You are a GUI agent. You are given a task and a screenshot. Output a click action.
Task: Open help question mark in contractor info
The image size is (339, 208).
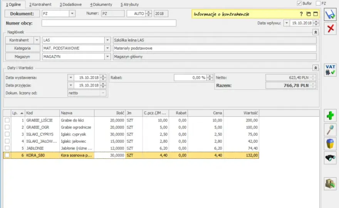click(x=301, y=14)
